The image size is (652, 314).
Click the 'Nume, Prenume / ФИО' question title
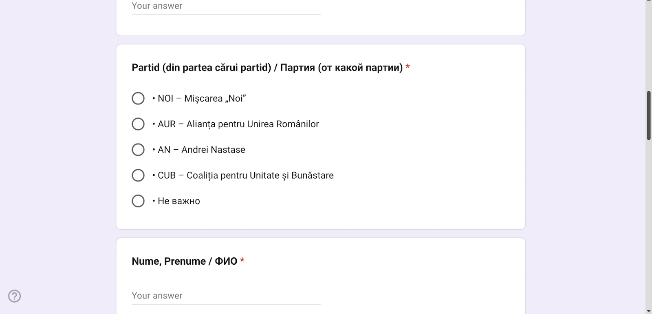(184, 261)
